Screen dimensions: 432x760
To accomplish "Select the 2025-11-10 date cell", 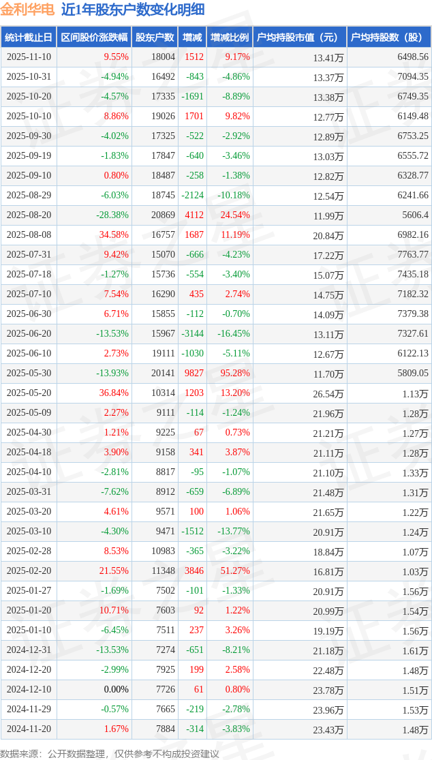I will click(29, 57).
